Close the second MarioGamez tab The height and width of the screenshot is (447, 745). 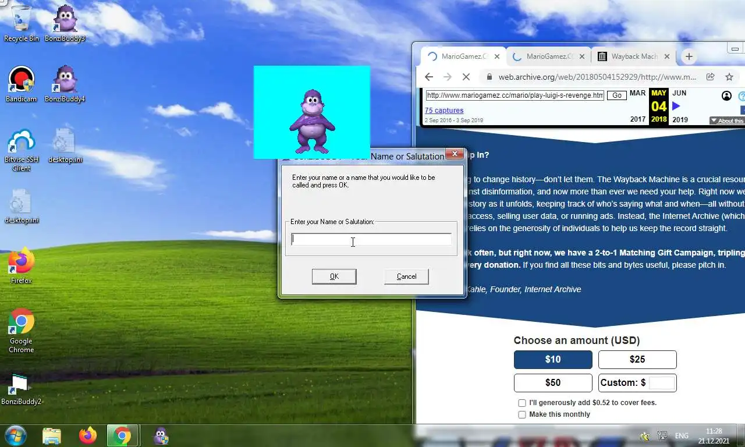click(581, 56)
